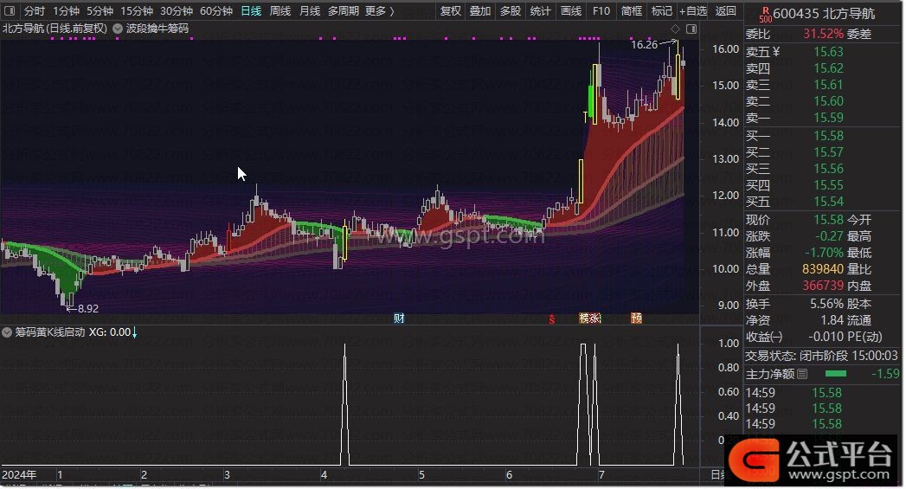The image size is (906, 489).
Task: Open the F10 company info
Action: [x=601, y=11]
